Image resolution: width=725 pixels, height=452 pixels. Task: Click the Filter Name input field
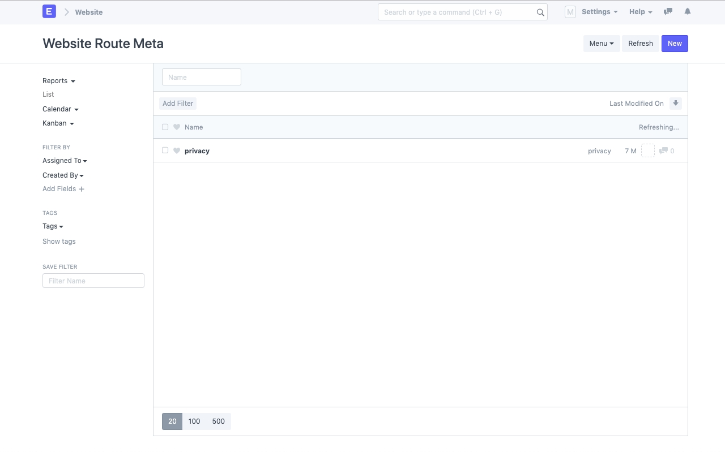tap(93, 281)
